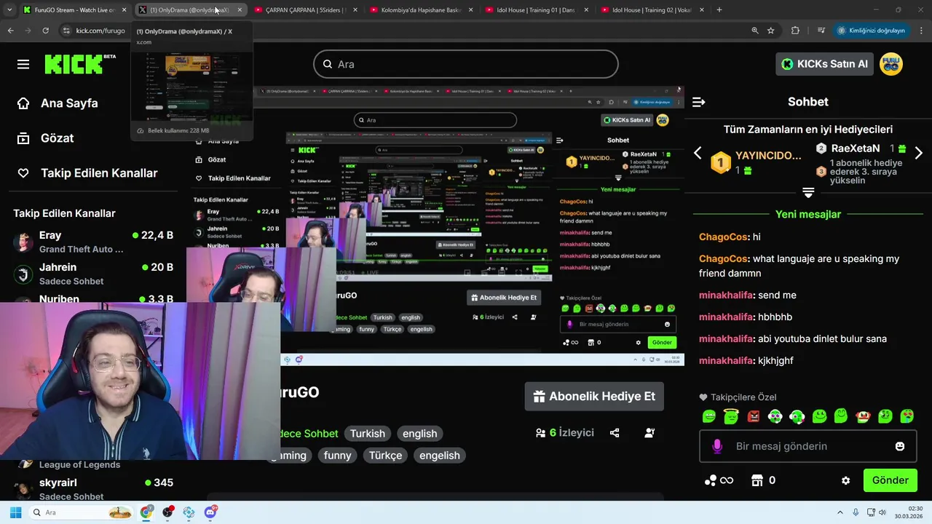Switch to Kolombiya'da Hapishane YouTube tab
This screenshot has width=932, height=524.
click(x=421, y=9)
